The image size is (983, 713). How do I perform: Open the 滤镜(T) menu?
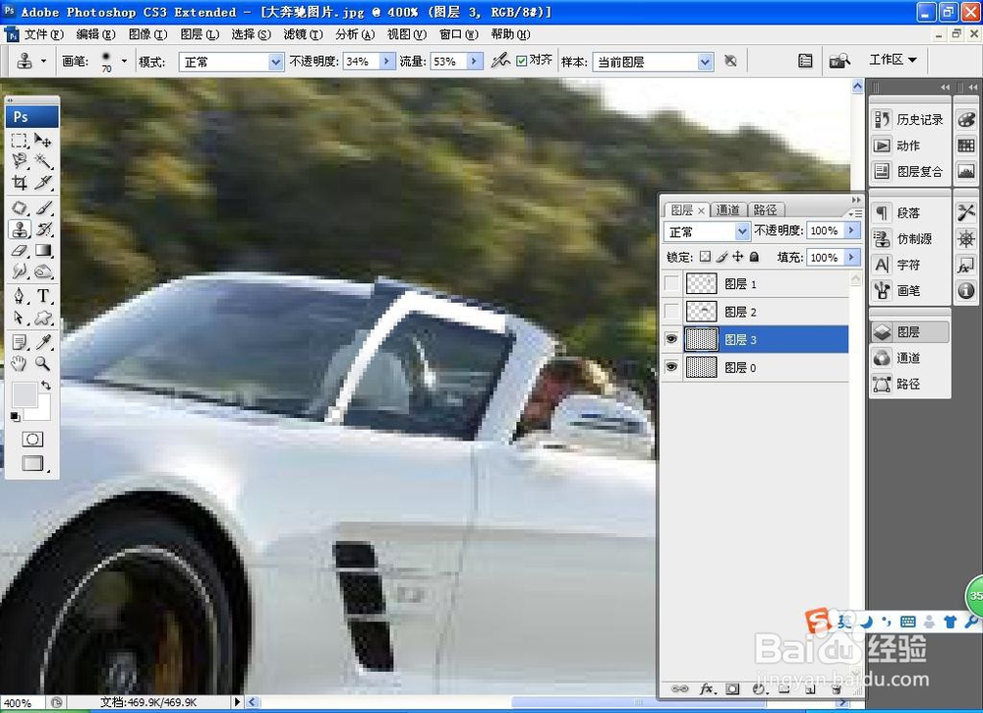coord(304,33)
